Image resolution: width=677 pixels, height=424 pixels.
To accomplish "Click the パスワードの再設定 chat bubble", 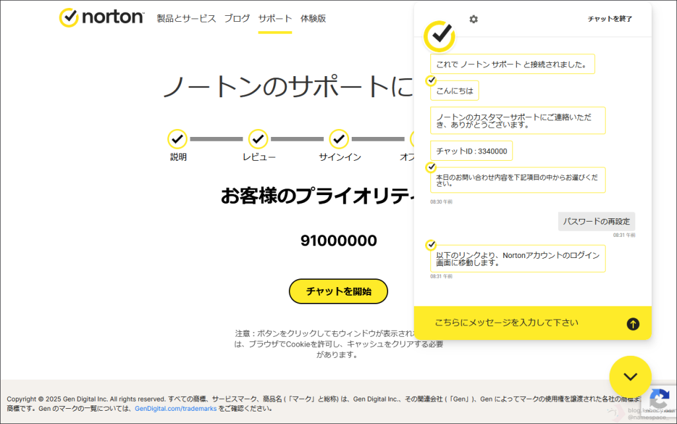I will pos(596,222).
